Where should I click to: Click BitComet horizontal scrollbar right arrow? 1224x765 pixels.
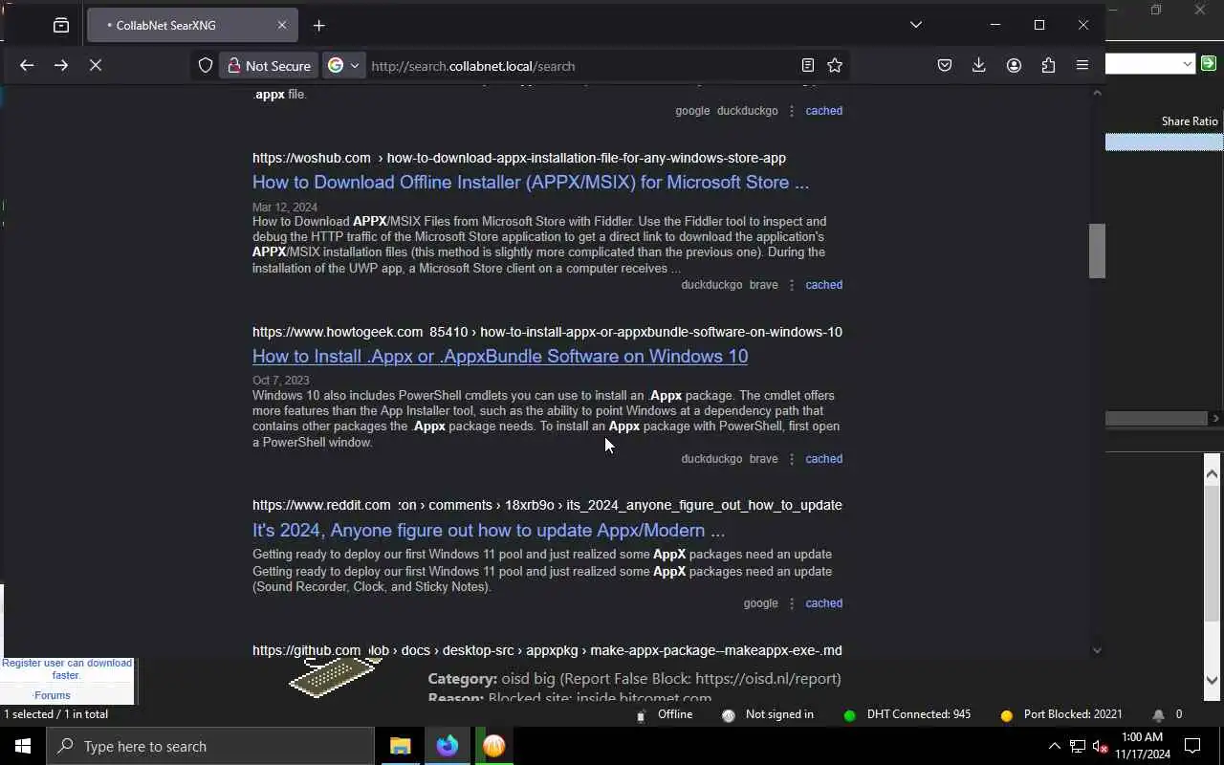click(x=1215, y=418)
